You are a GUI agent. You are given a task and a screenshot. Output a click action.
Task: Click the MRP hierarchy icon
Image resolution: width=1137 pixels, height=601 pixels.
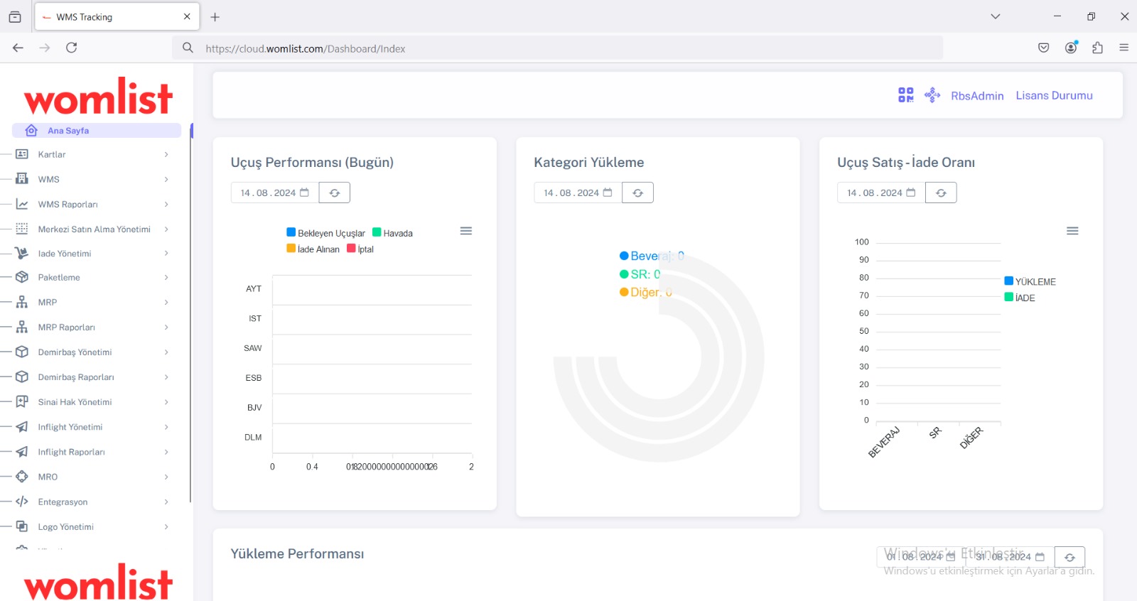tap(22, 302)
